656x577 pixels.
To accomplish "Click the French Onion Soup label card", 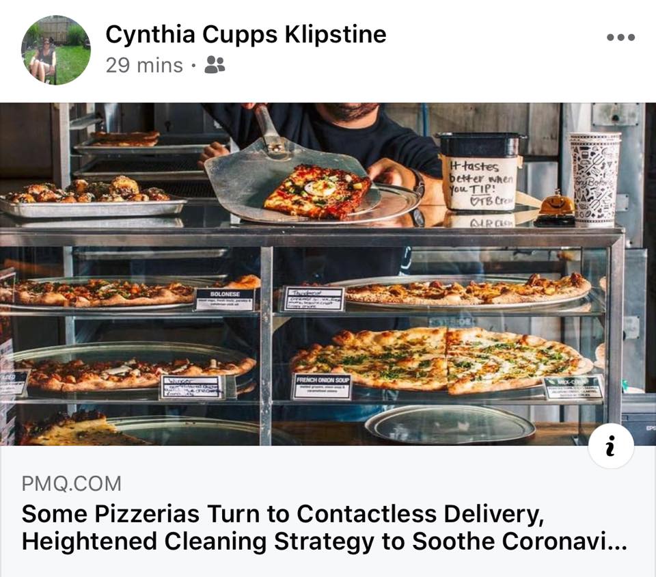I will 322,386.
